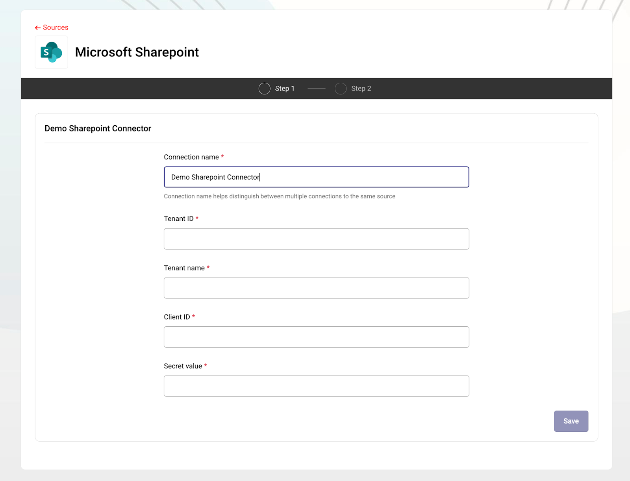The image size is (630, 481).
Task: Click the Tenant ID field label
Action: pyautogui.click(x=179, y=218)
